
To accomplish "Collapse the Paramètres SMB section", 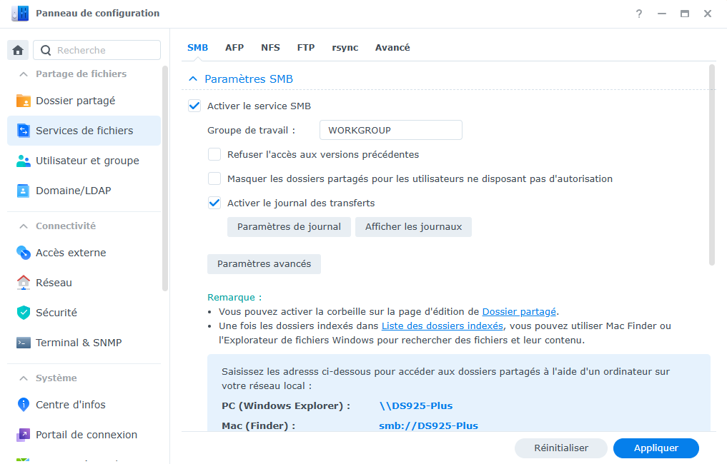I will [192, 79].
